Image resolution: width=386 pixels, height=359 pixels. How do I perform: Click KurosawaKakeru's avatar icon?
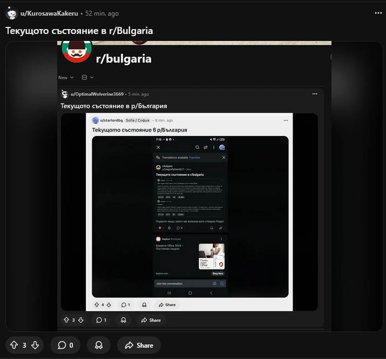[x=11, y=13]
